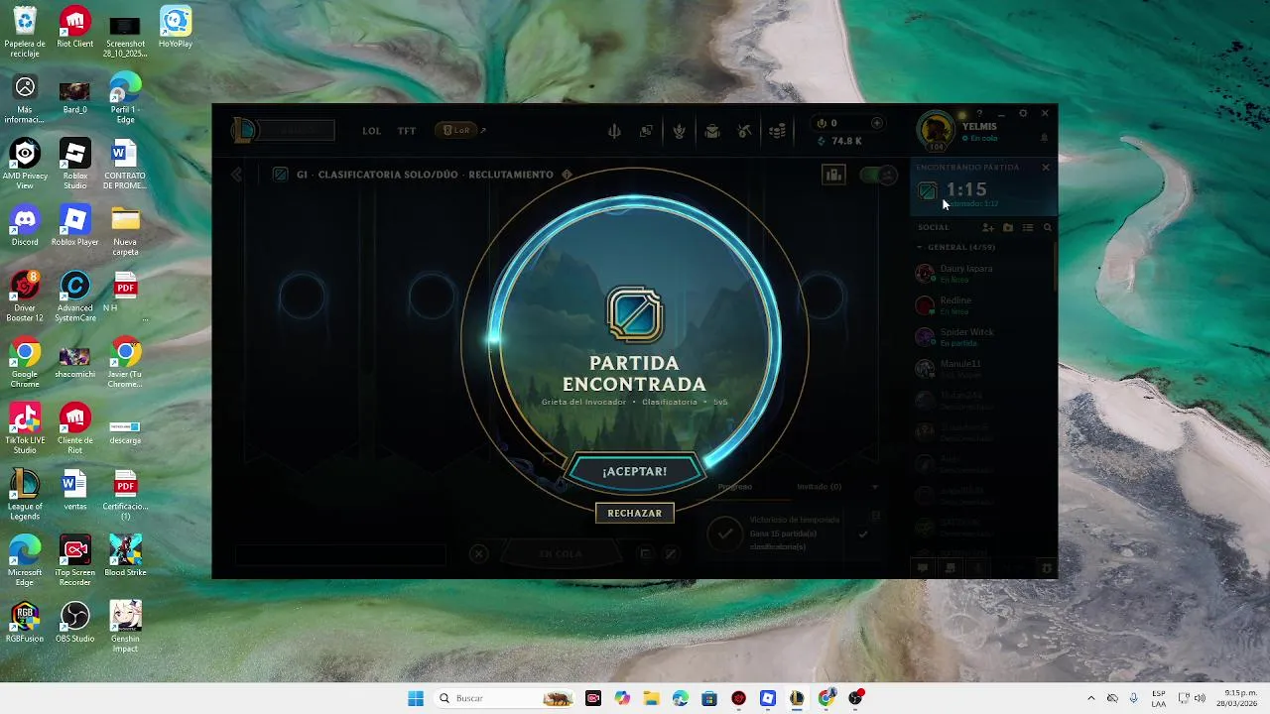1270x714 pixels.
Task: Add a friend in the Social panel
Action: tap(988, 227)
